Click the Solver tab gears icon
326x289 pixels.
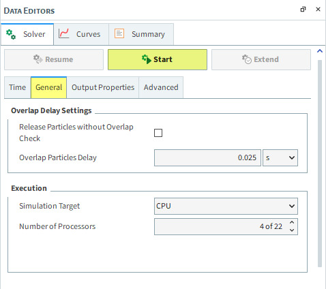coord(11,34)
